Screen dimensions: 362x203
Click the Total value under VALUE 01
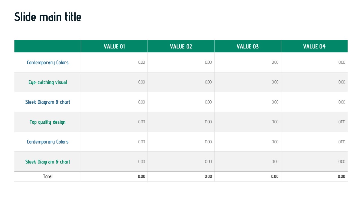(141, 176)
